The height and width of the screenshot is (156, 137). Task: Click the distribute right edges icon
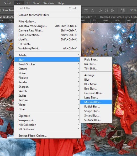click(x=113, y=10)
